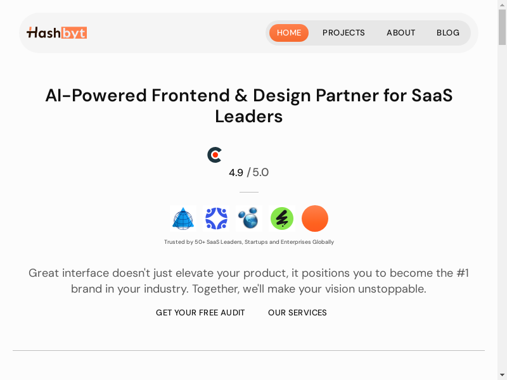Click the Trusted by 50+ SaaS Leaders caption

click(x=248, y=242)
